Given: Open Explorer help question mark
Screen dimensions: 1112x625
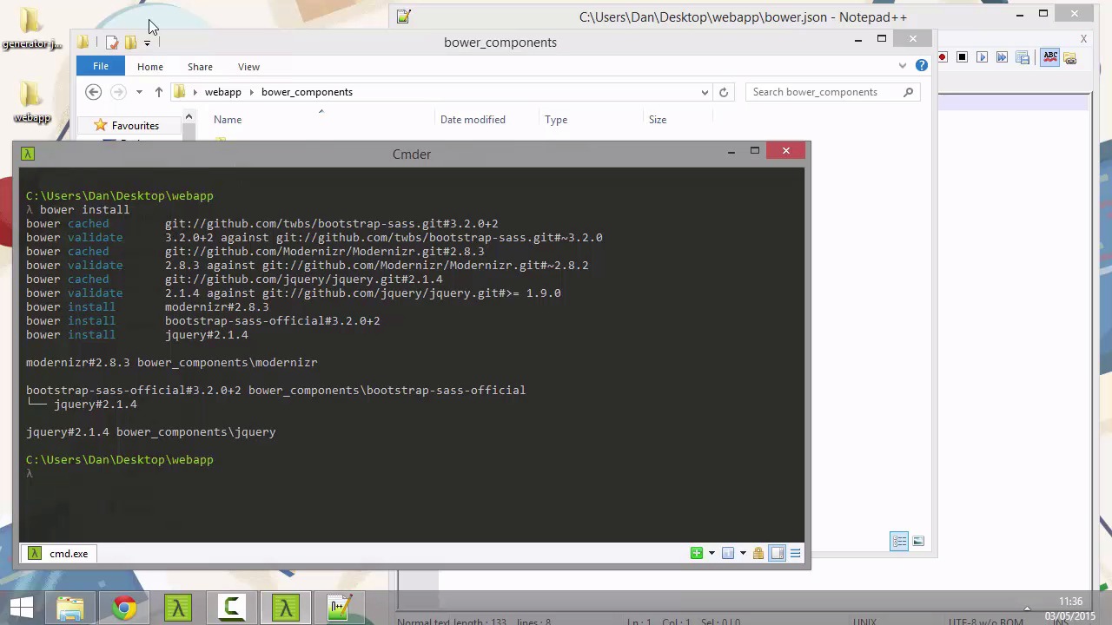Looking at the screenshot, I should coord(922,65).
